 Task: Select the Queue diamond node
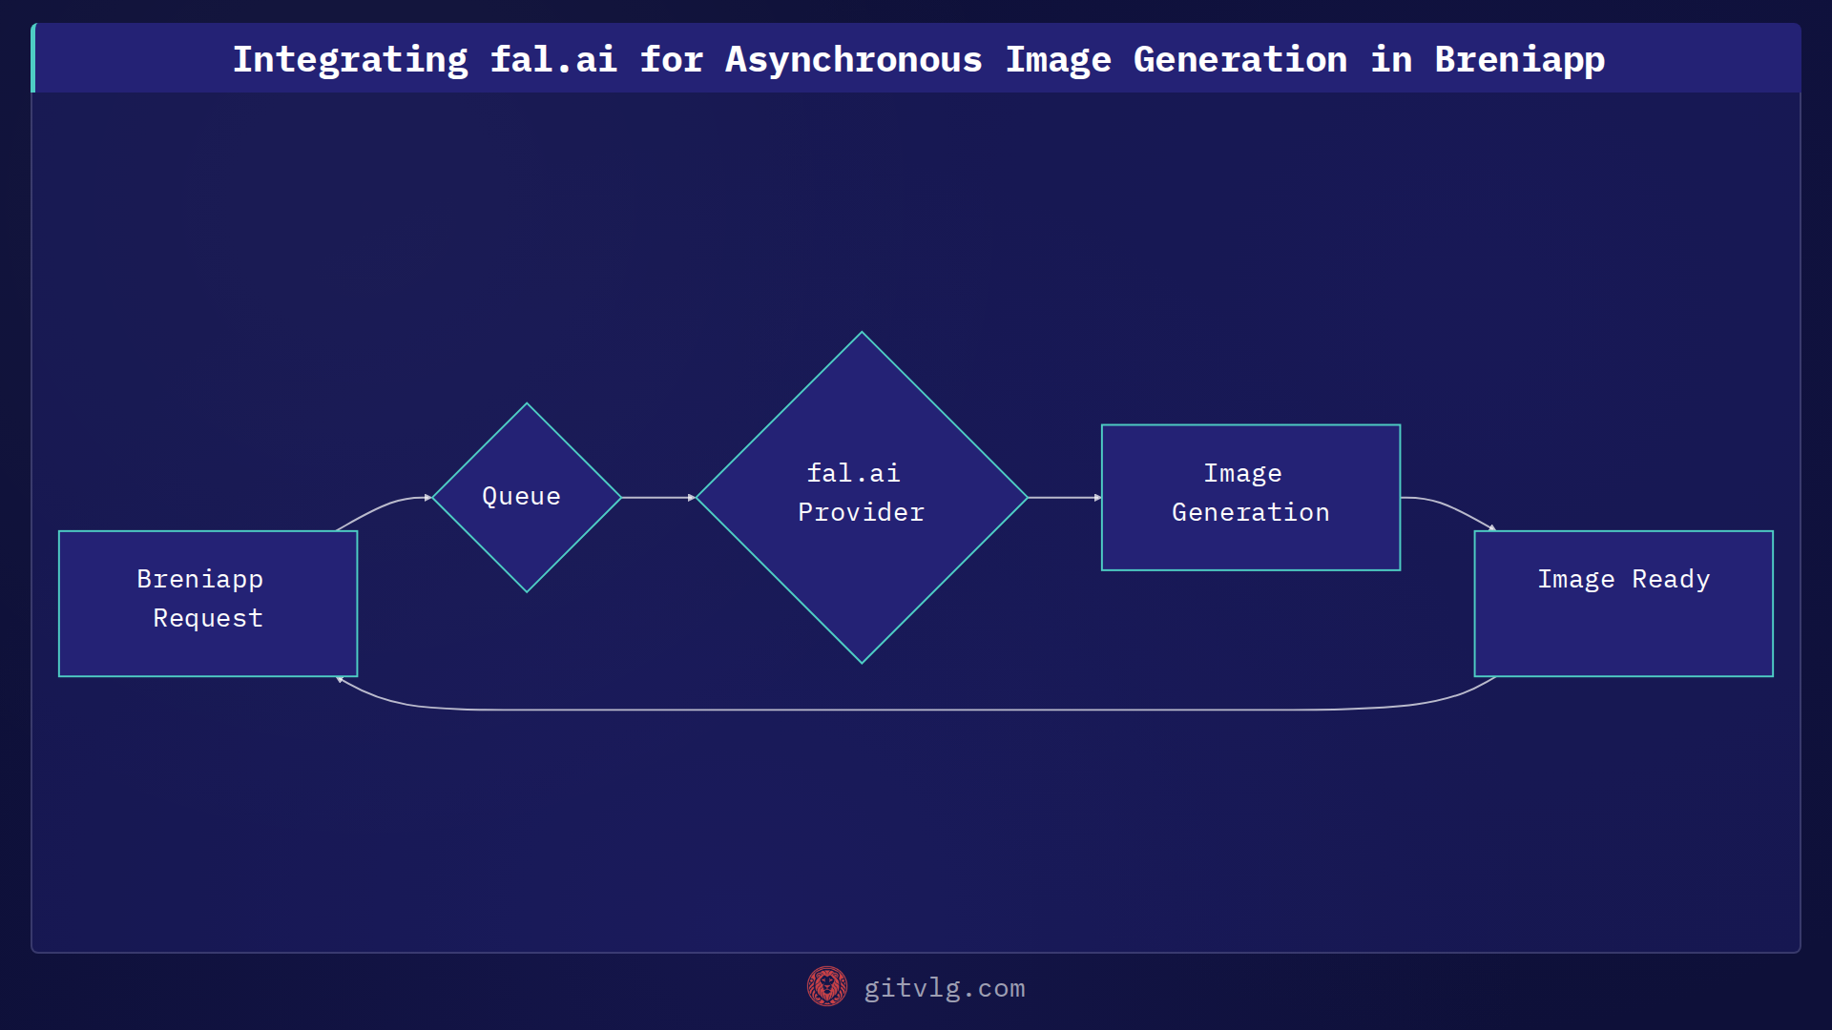click(x=527, y=497)
